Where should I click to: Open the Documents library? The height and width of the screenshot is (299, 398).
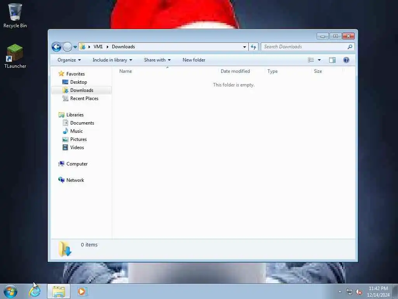(x=82, y=123)
